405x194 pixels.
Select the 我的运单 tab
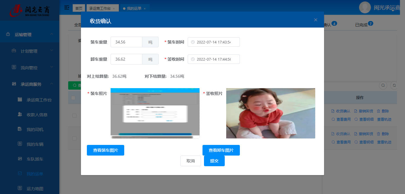134,9
